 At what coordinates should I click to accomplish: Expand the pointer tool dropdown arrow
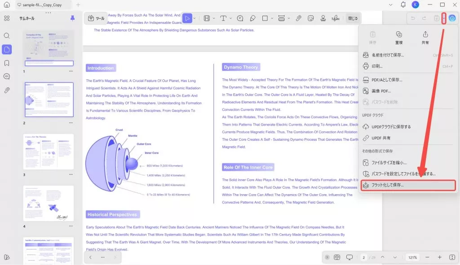click(x=194, y=18)
